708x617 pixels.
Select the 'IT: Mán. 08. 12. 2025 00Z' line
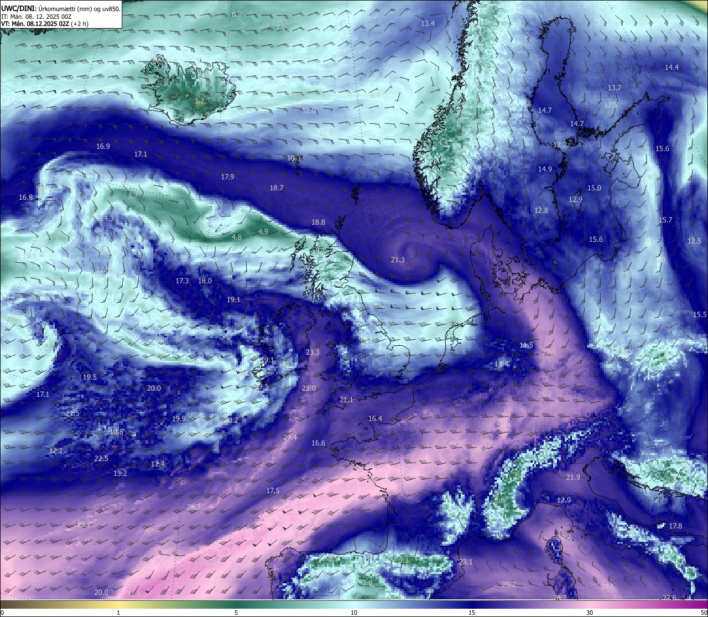[x=37, y=17]
